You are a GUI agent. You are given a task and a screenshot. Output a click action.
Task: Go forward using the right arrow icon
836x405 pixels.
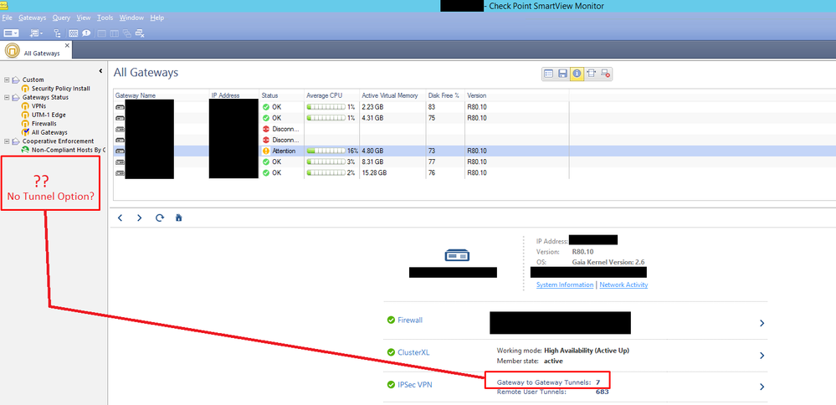[x=139, y=218]
